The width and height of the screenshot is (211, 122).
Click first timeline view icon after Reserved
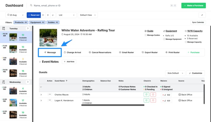43,15
